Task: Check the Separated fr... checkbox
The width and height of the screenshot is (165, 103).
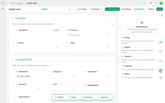Action: point(86,89)
